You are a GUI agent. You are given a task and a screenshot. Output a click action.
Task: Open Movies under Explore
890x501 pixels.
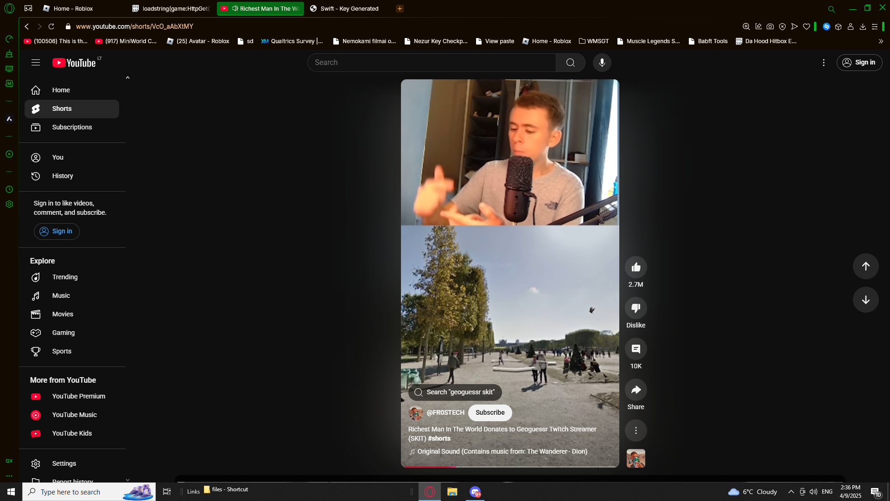tap(72, 315)
